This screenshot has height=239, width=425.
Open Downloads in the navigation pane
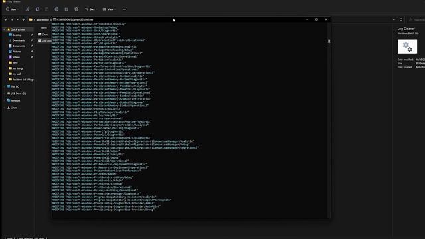pyautogui.click(x=18, y=40)
